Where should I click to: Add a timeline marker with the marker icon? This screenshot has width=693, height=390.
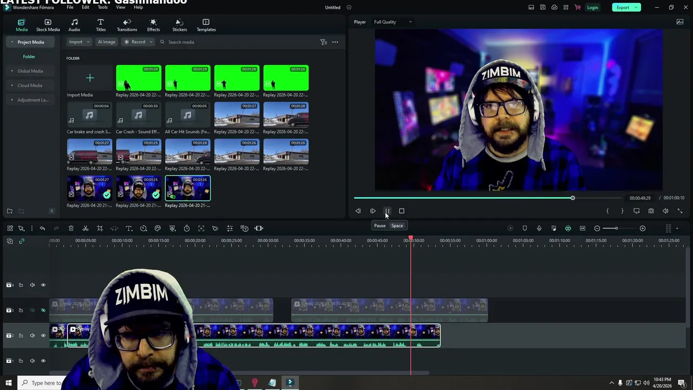click(524, 229)
